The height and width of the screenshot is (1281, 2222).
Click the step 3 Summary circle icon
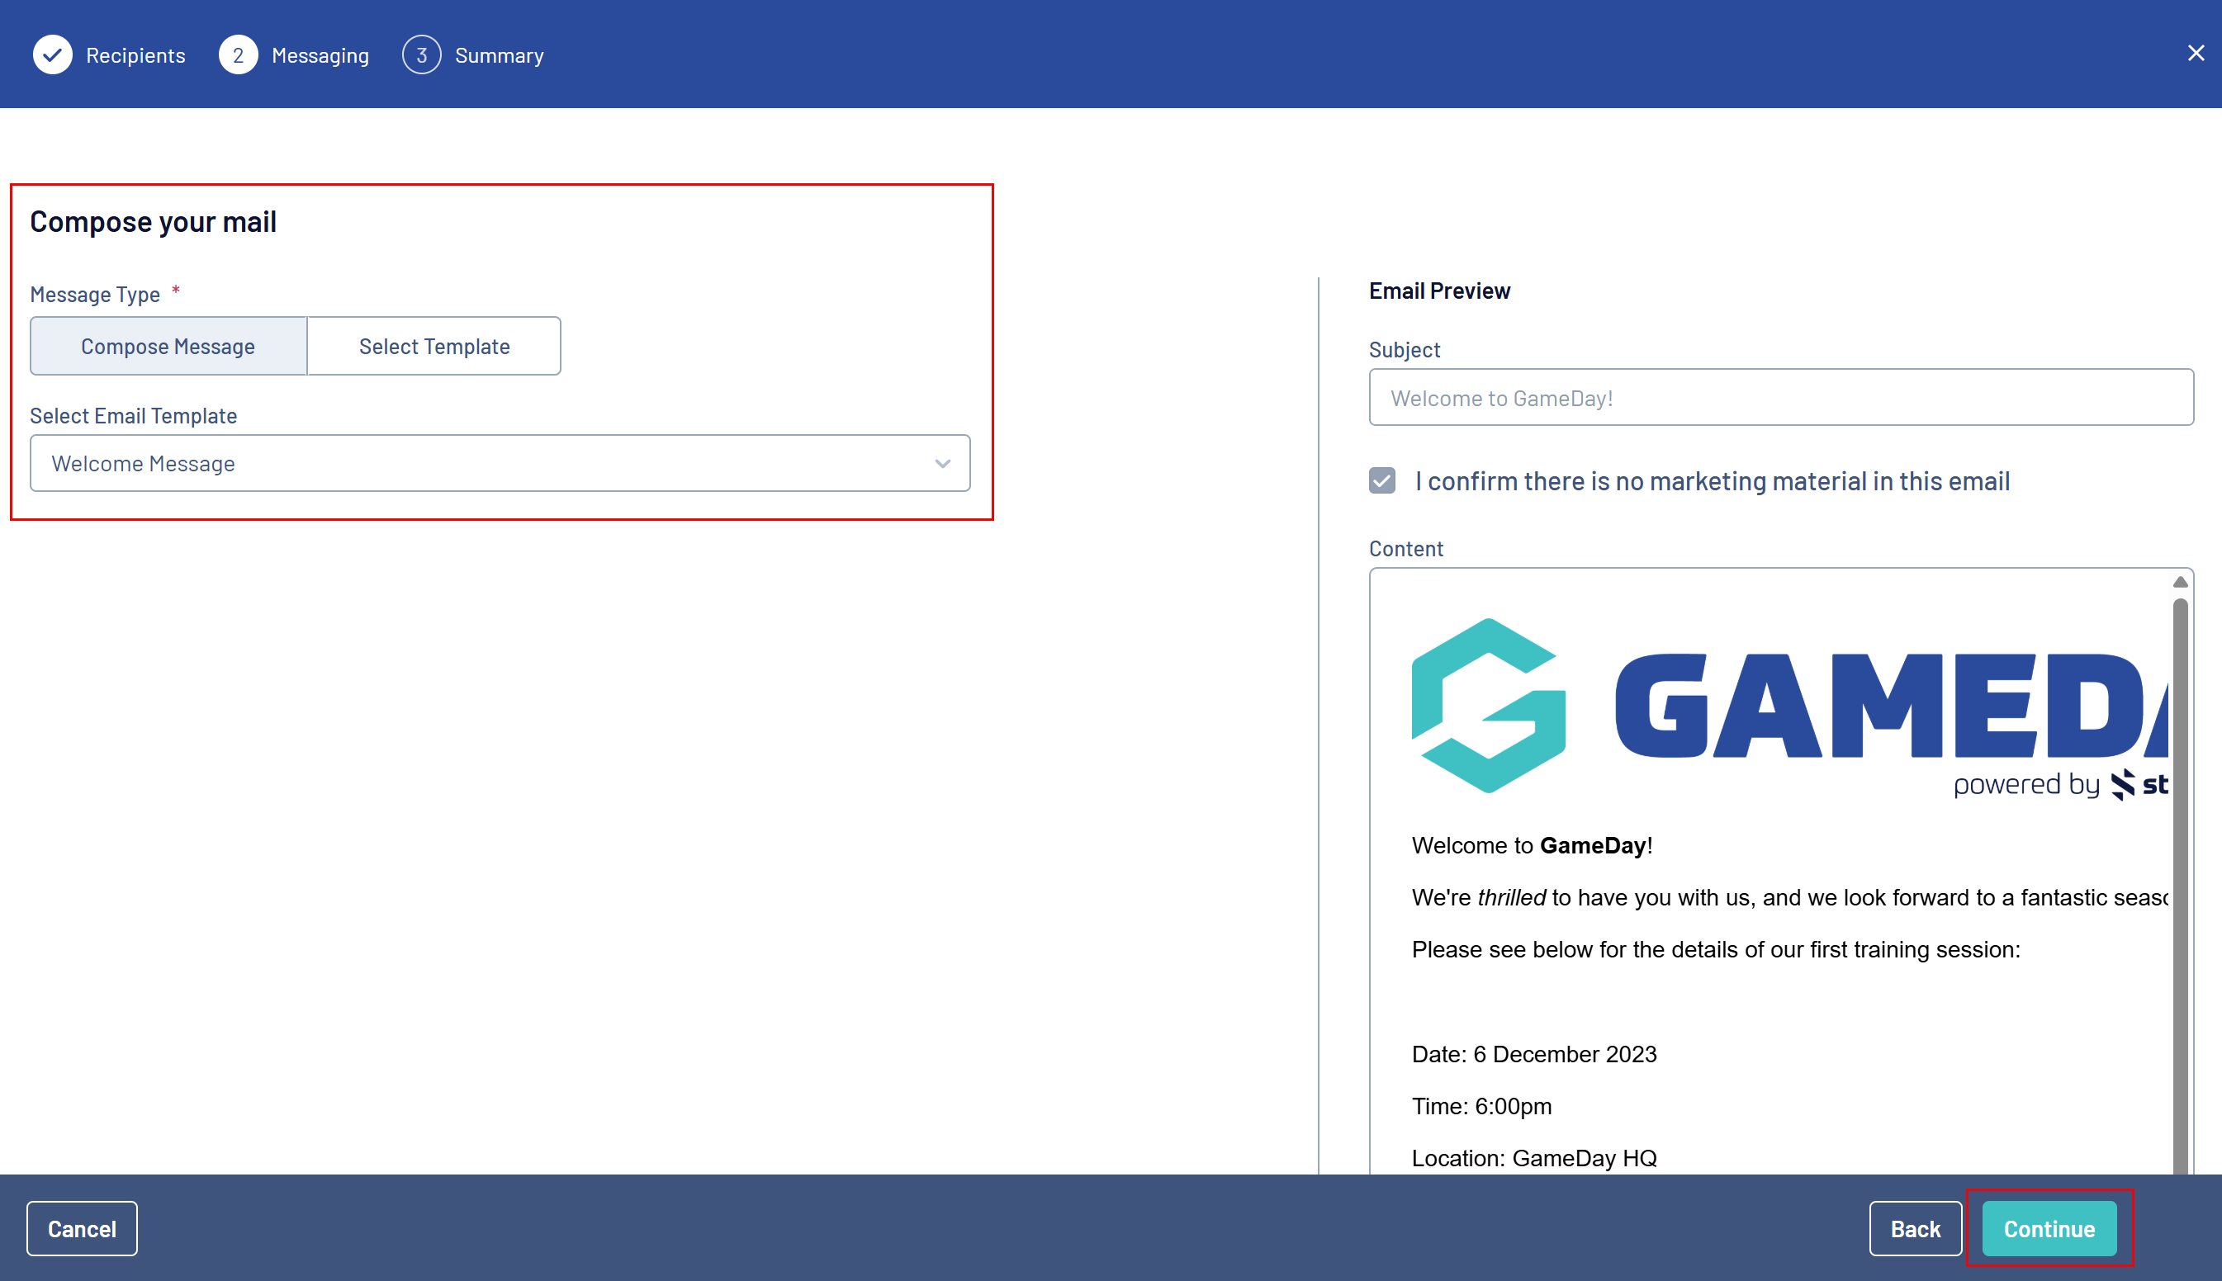[x=421, y=54]
